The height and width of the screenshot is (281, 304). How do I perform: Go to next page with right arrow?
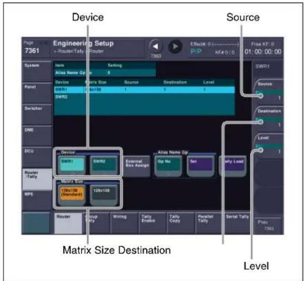(175, 47)
